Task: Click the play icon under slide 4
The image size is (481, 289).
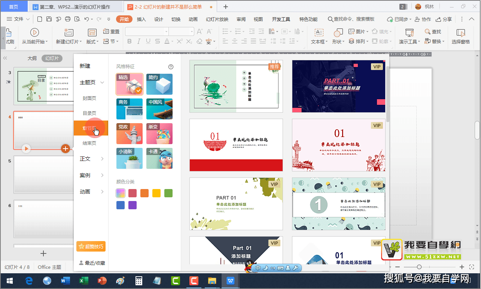Action: [x=26, y=149]
